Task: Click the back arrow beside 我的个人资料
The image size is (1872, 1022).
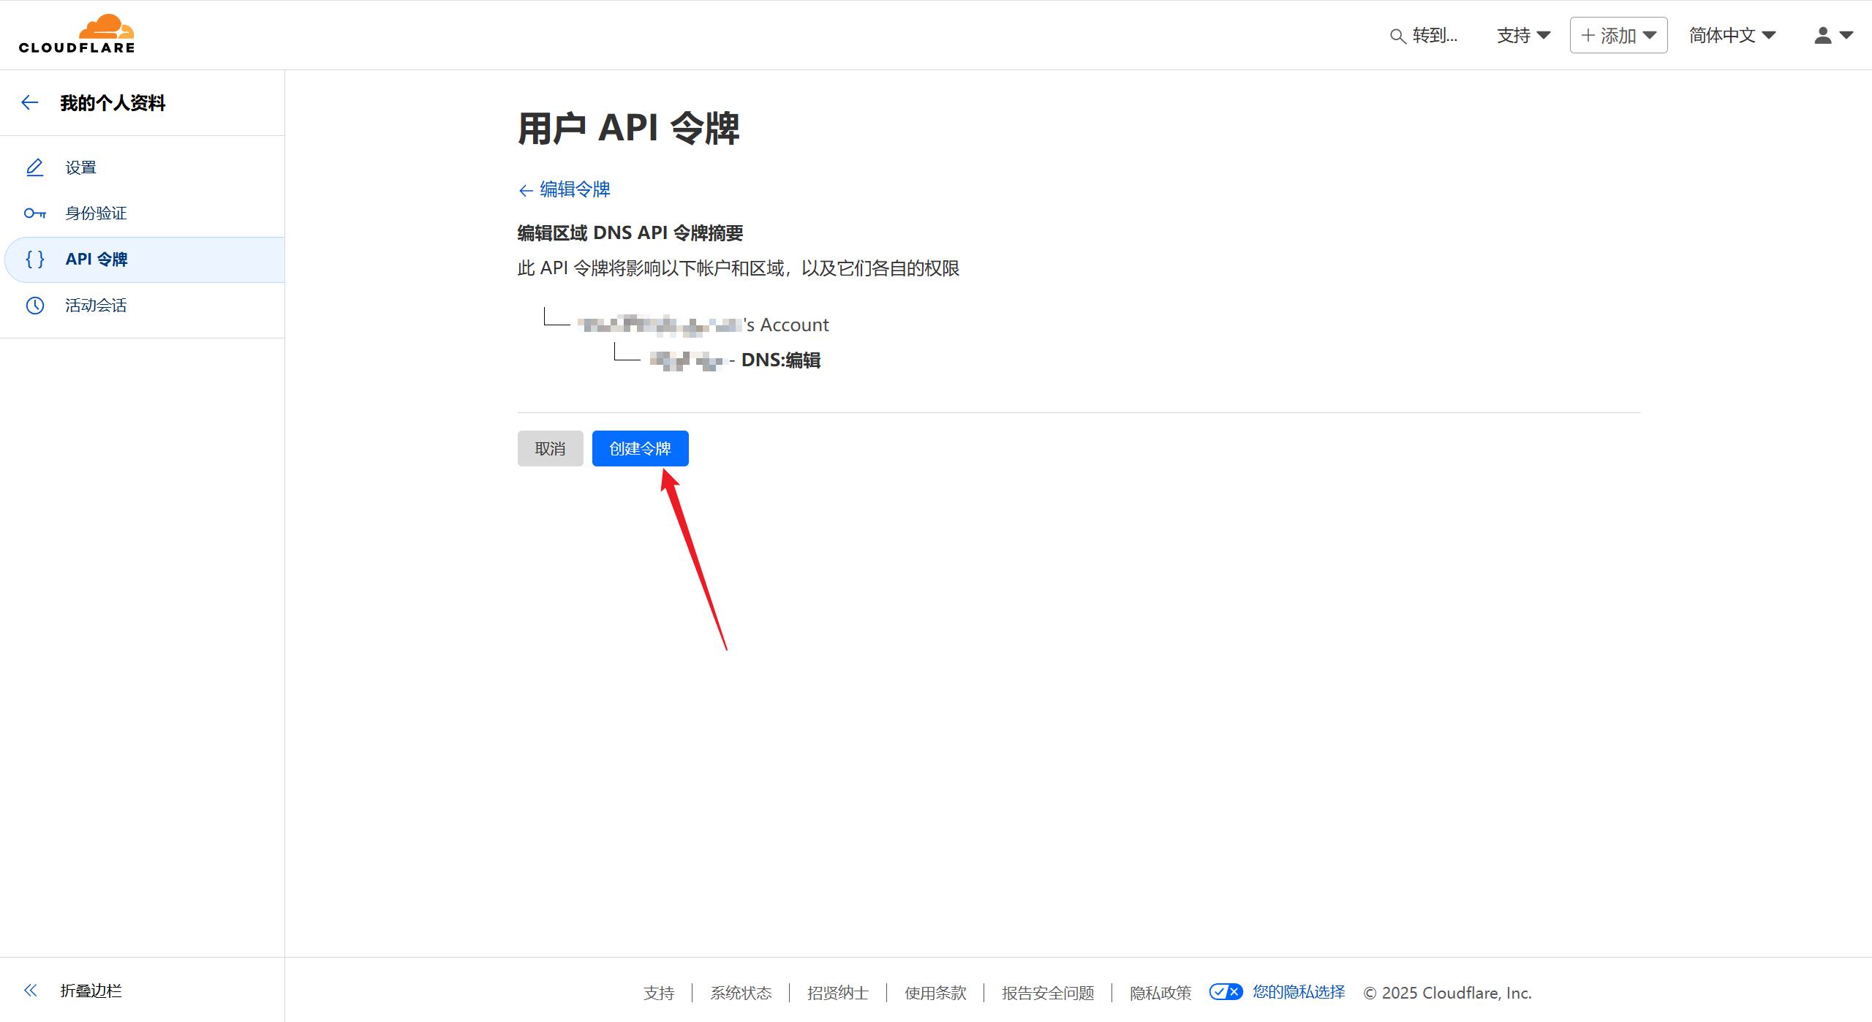Action: [30, 103]
